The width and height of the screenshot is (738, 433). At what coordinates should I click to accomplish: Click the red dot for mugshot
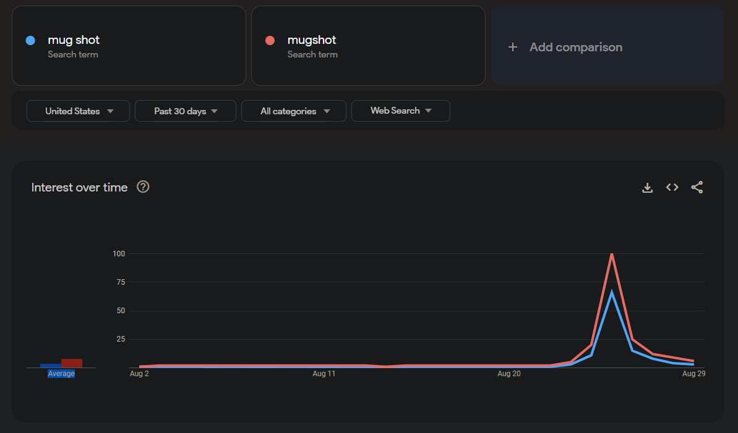point(270,40)
